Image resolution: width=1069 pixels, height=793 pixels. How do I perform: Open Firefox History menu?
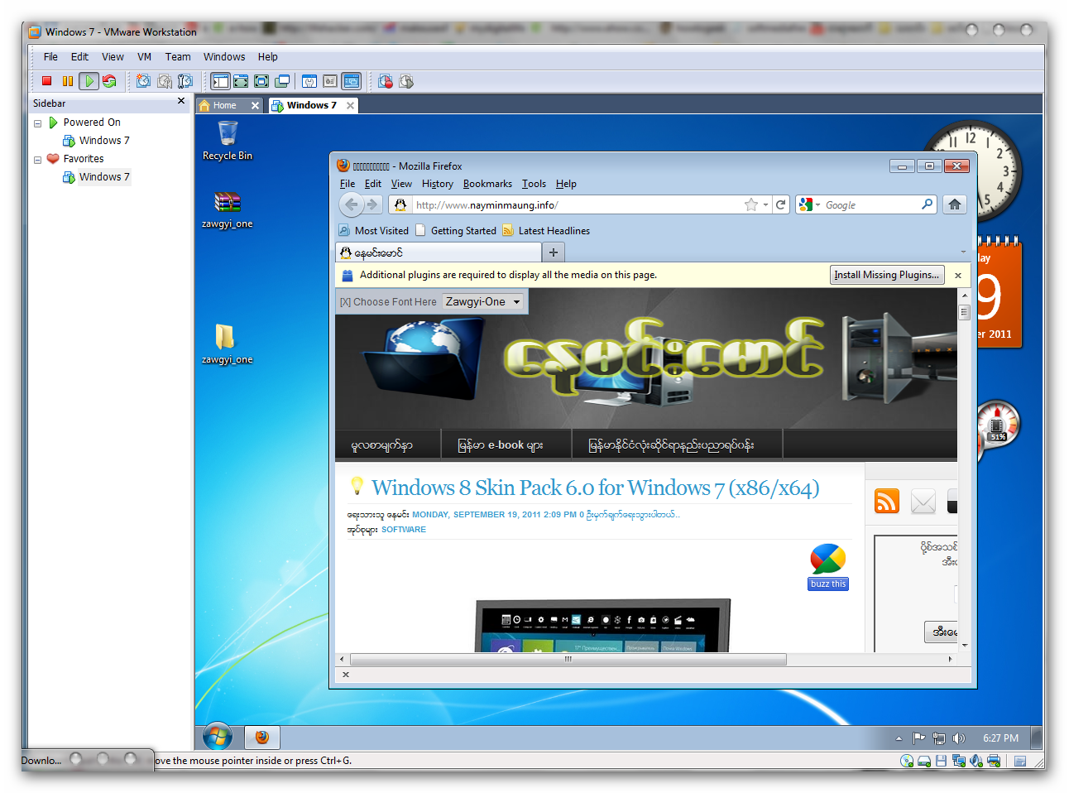pyautogui.click(x=438, y=184)
